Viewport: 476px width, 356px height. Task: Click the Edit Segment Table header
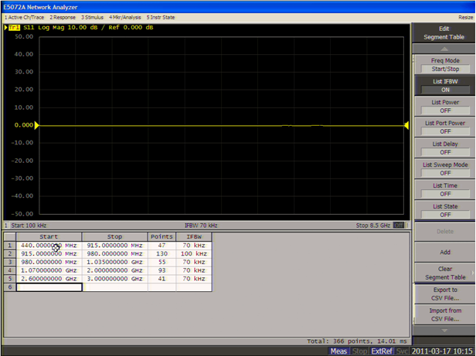[x=444, y=32]
